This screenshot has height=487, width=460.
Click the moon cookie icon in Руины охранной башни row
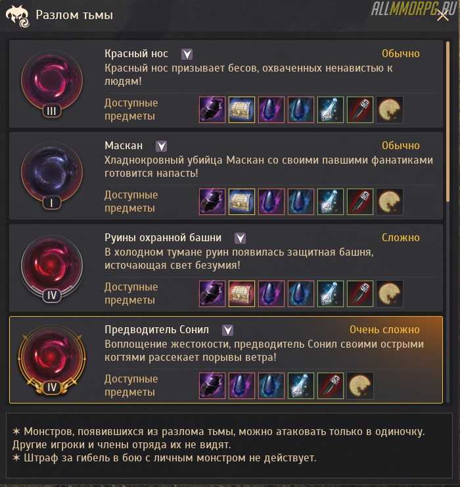(x=390, y=294)
